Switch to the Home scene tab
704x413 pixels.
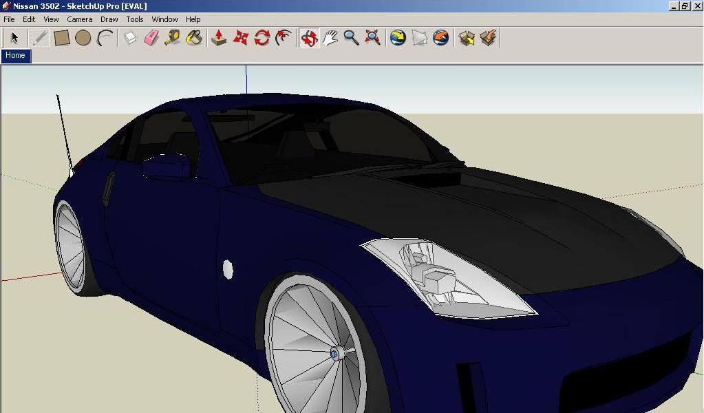coord(16,56)
